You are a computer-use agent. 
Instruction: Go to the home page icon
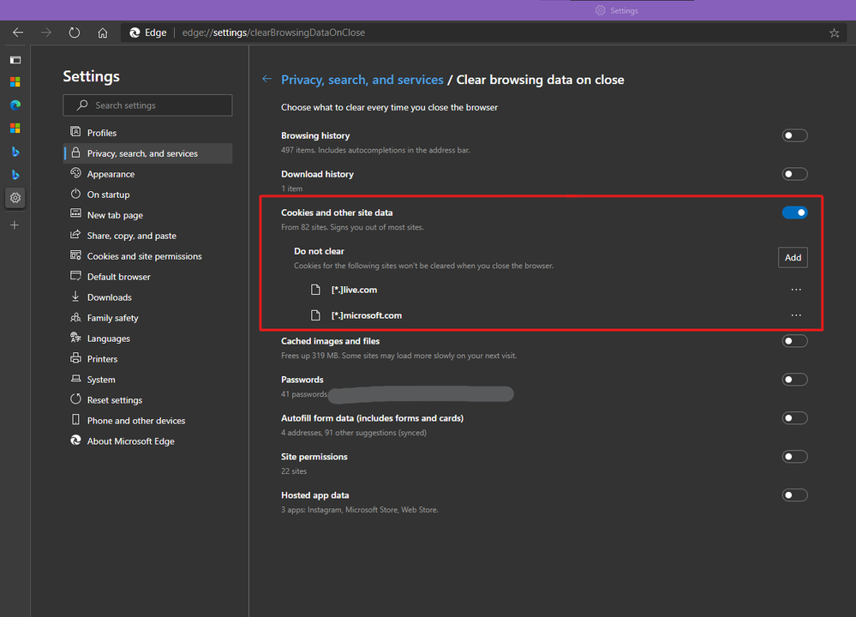tap(103, 33)
